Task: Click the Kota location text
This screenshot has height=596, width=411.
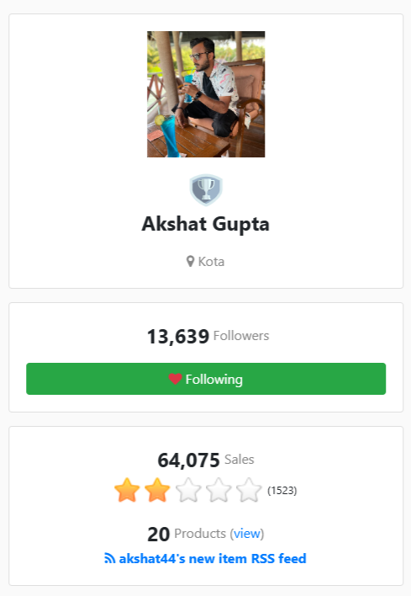Action: click(211, 262)
